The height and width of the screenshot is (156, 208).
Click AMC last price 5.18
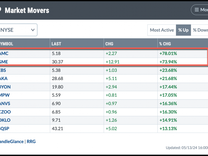pyautogui.click(x=56, y=54)
